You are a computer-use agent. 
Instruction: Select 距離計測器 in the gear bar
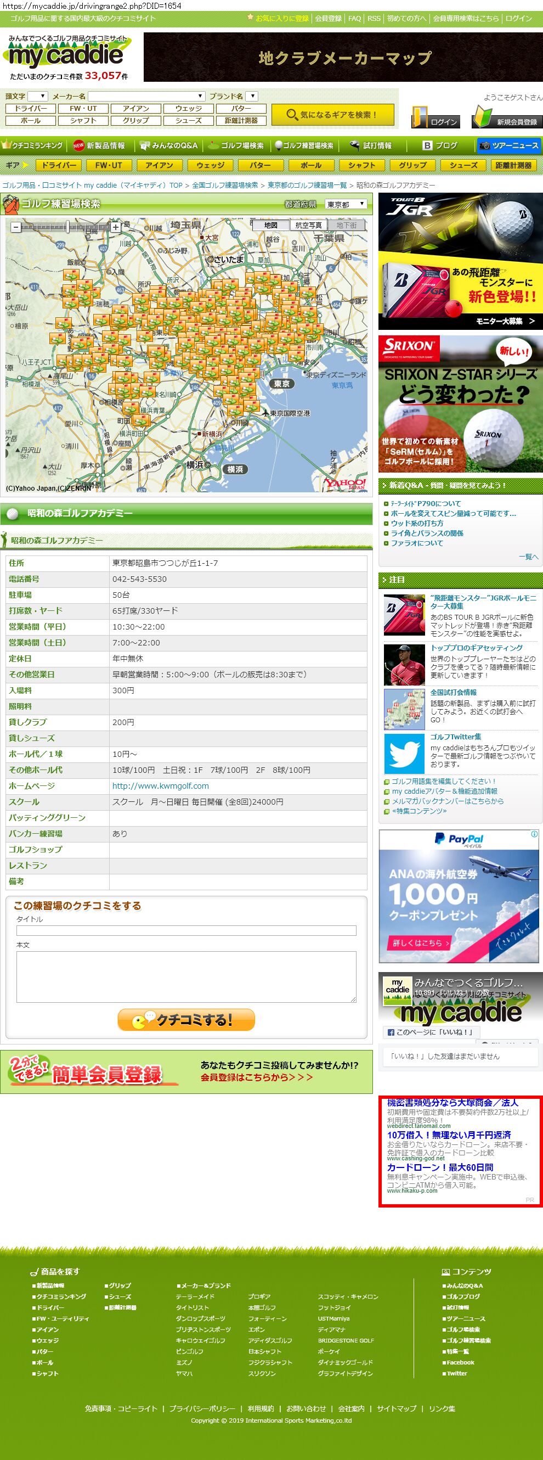(x=513, y=165)
